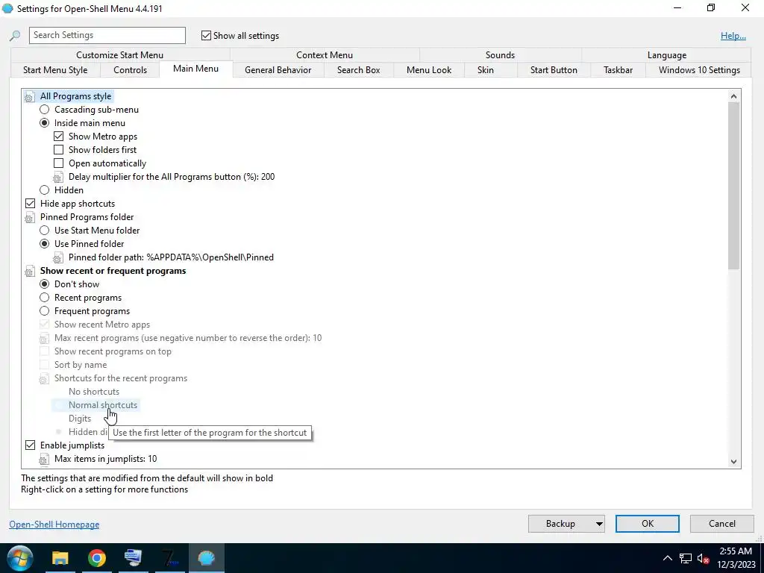
Task: Select Inside main menu radio option
Action: click(x=44, y=123)
